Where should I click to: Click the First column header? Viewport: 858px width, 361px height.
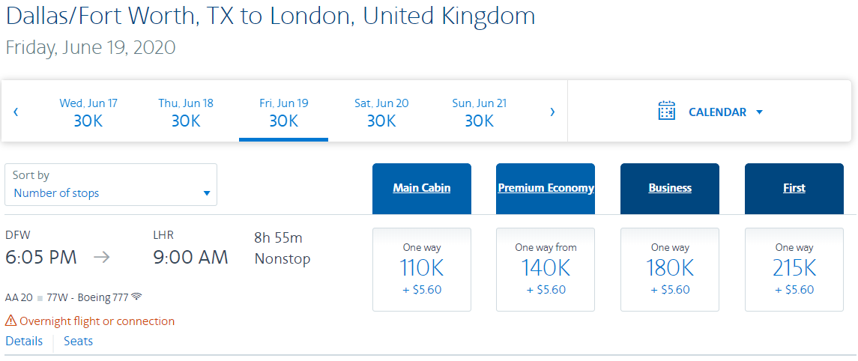[x=794, y=188]
